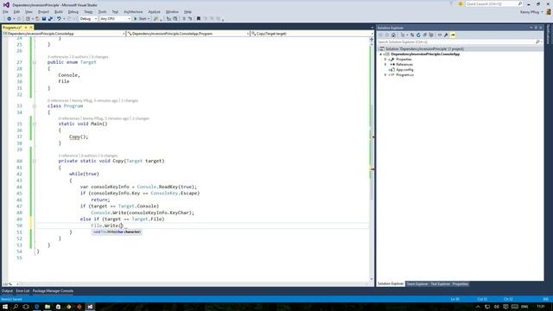Click the volume icon in system tray
Image resolution: width=553 pixels, height=311 pixels.
(496, 307)
